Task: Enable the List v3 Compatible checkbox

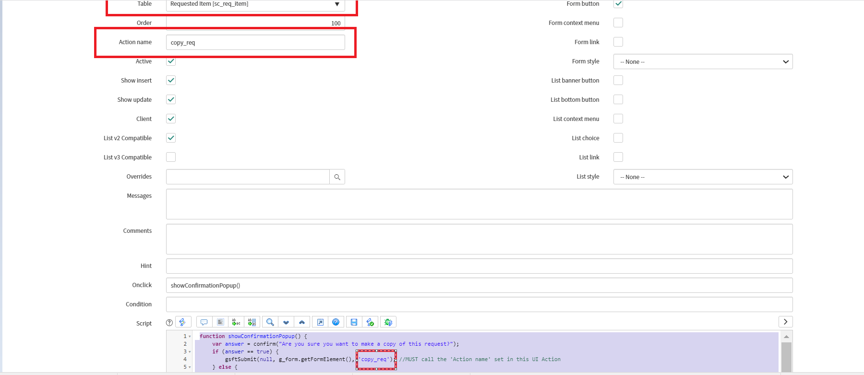Action: coord(171,157)
